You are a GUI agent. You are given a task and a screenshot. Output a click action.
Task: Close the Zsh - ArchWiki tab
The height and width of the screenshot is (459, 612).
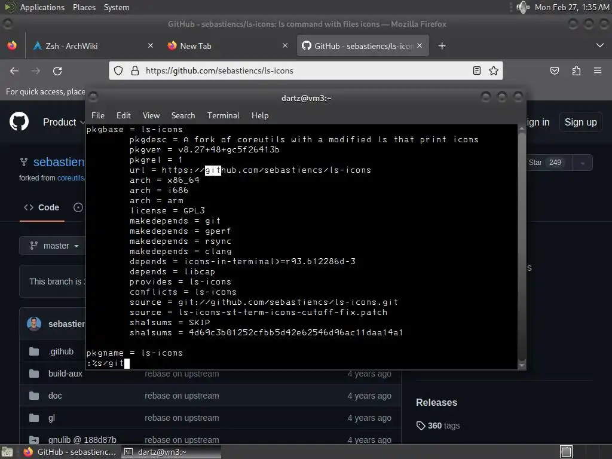[150, 45]
